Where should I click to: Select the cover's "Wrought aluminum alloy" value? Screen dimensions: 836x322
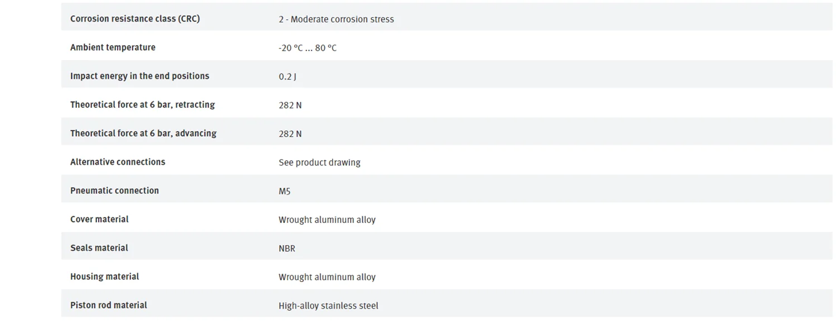point(327,220)
